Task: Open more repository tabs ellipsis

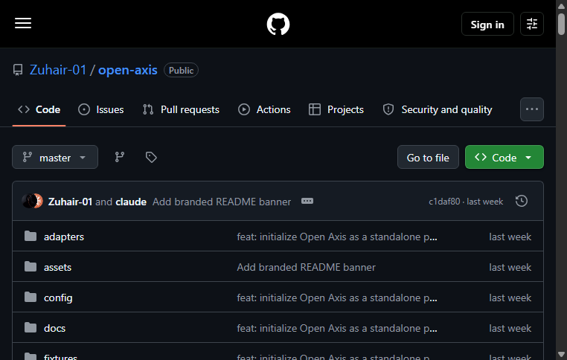Action: pyautogui.click(x=531, y=109)
